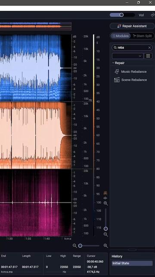Click the magenta bottom track spectrogram

pos(36,203)
